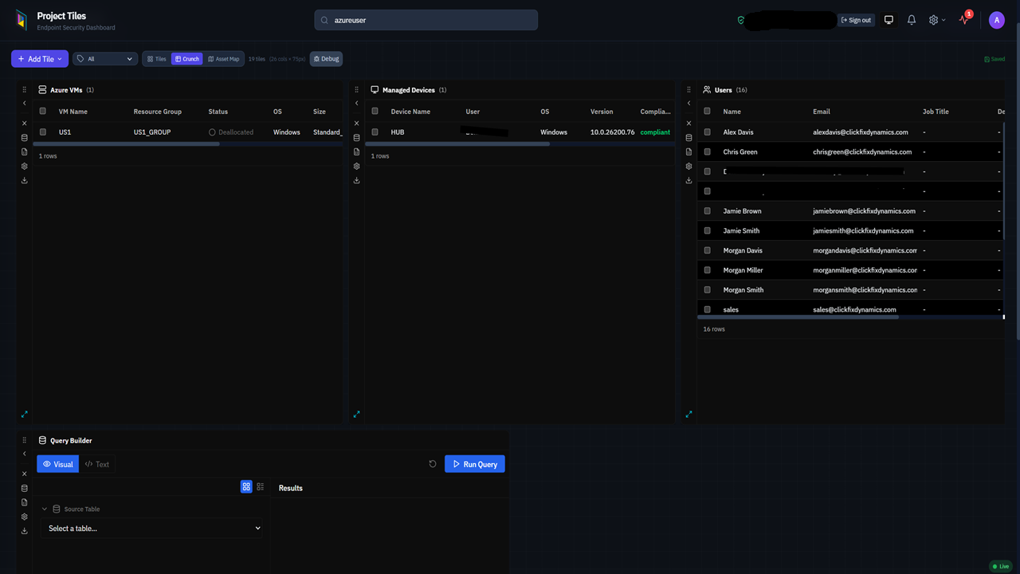Open notifications bell in the top bar
The width and height of the screenshot is (1020, 574).
pos(911,19)
